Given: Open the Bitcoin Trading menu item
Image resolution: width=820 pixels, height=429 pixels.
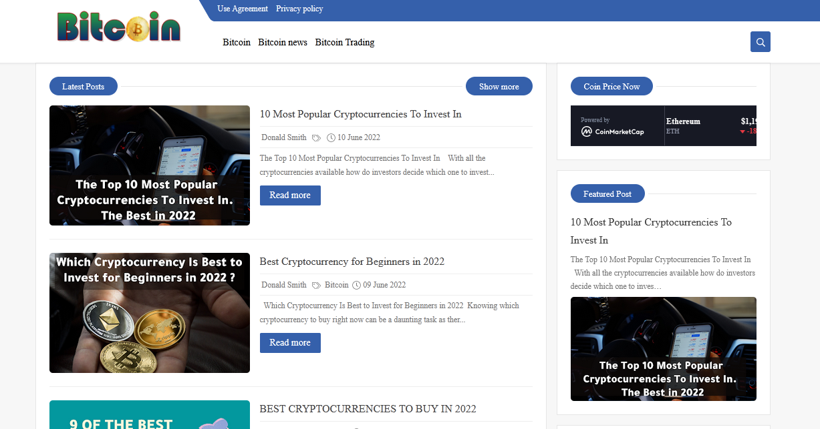Looking at the screenshot, I should coord(345,42).
